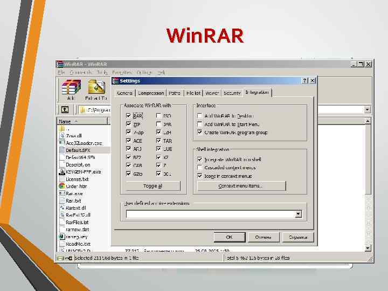Enable Cascaded context menus checkbox
The width and height of the screenshot is (388, 291).
click(x=200, y=168)
